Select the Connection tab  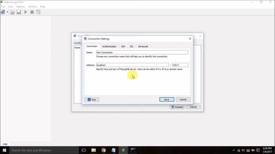(x=92, y=46)
